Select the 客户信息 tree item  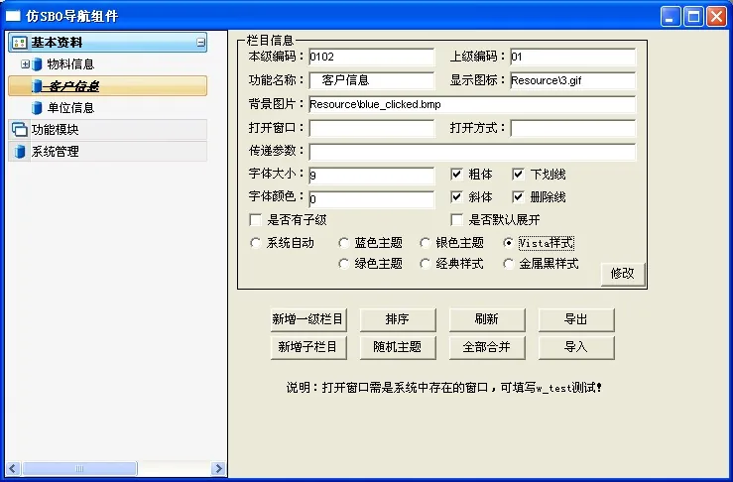pyautogui.click(x=107, y=86)
